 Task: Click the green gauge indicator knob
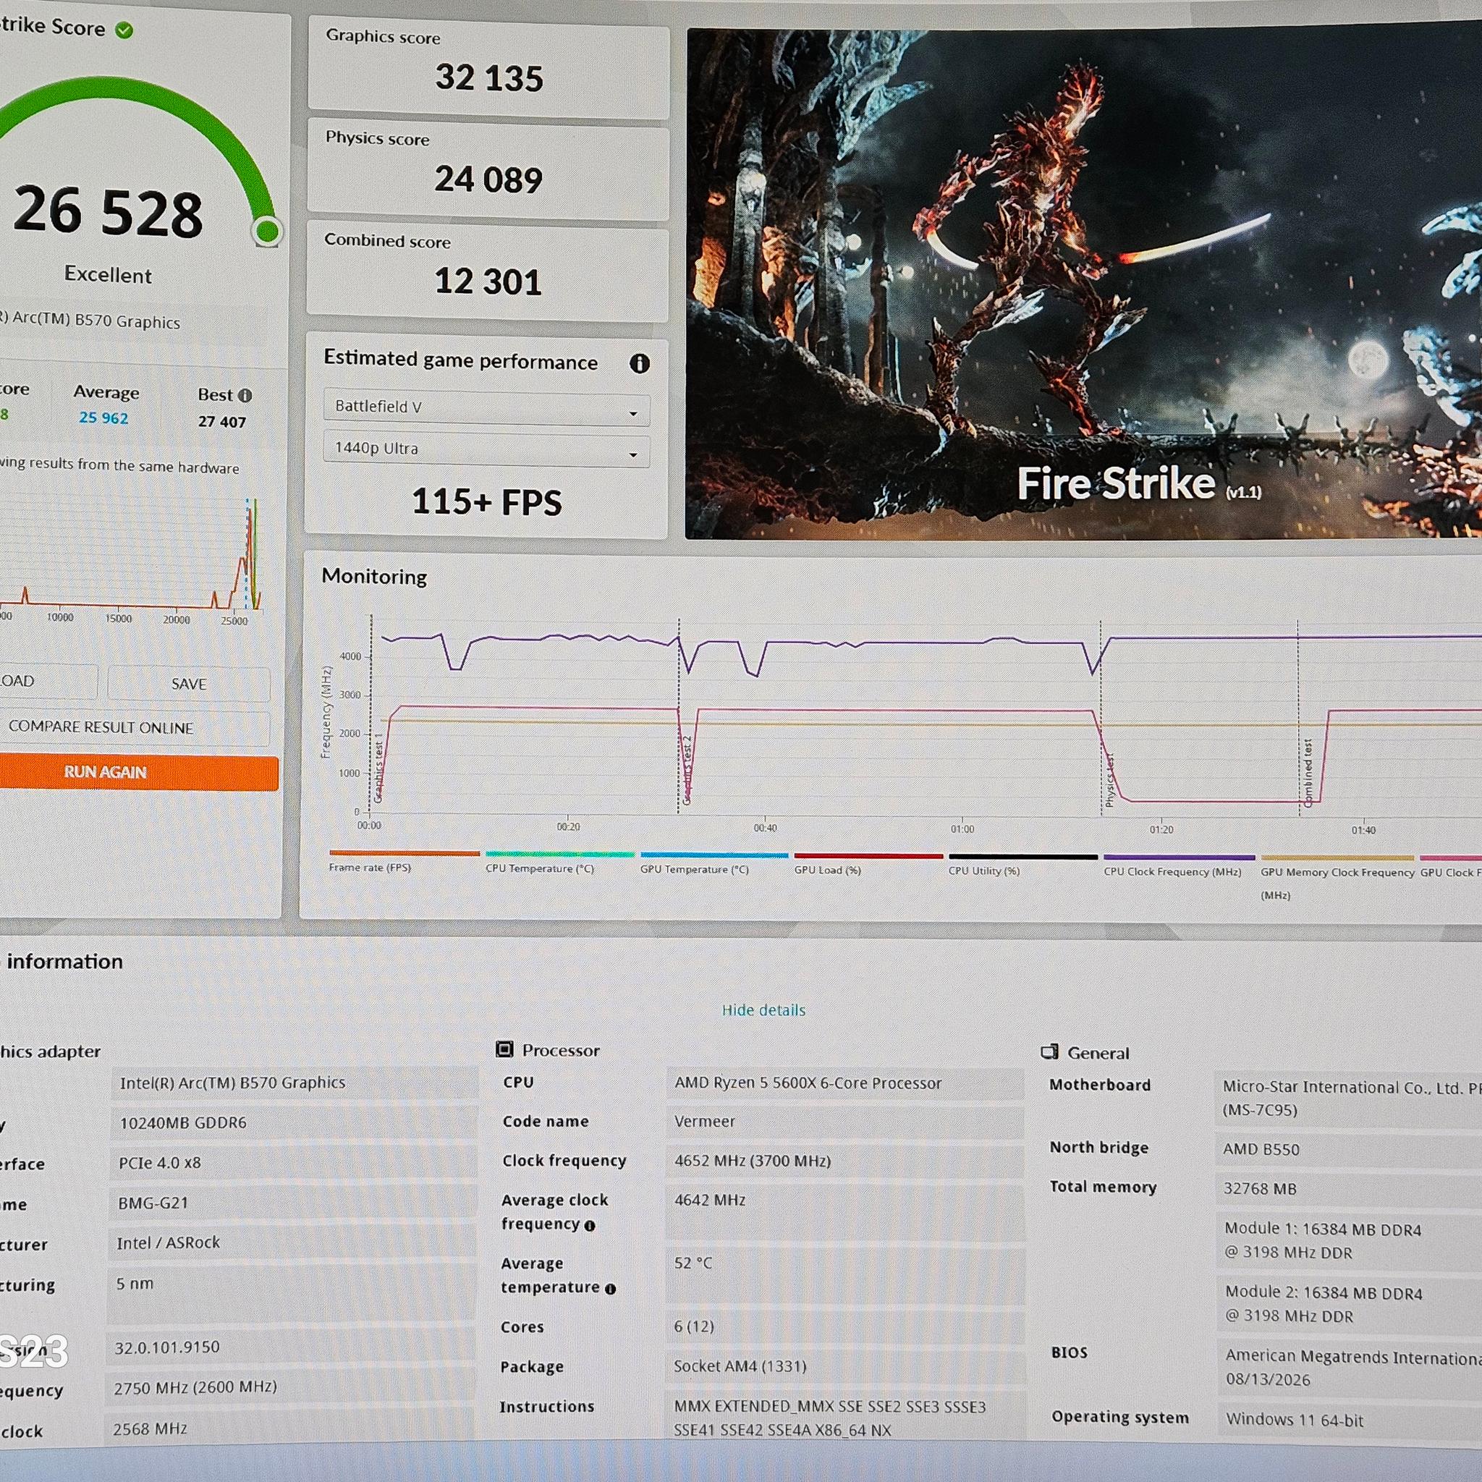click(267, 230)
